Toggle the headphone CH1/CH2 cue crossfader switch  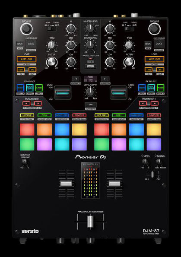(152, 175)
